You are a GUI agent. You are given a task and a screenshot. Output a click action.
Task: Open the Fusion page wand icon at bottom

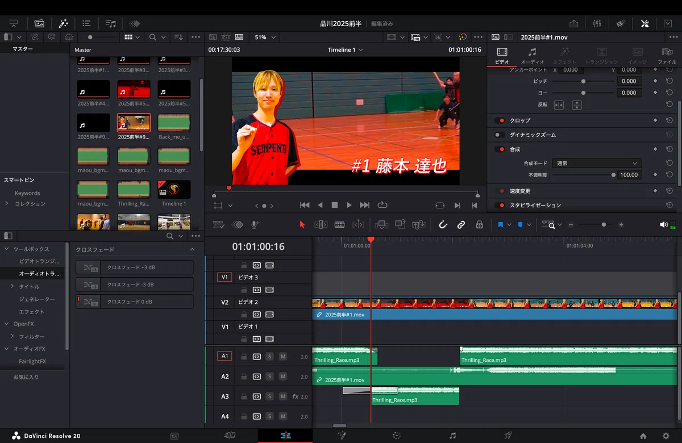click(x=341, y=436)
